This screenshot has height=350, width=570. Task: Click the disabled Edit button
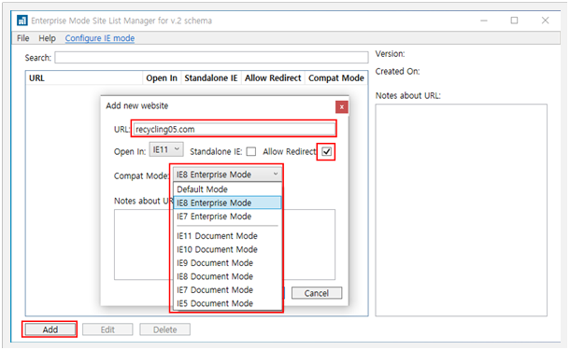point(107,329)
